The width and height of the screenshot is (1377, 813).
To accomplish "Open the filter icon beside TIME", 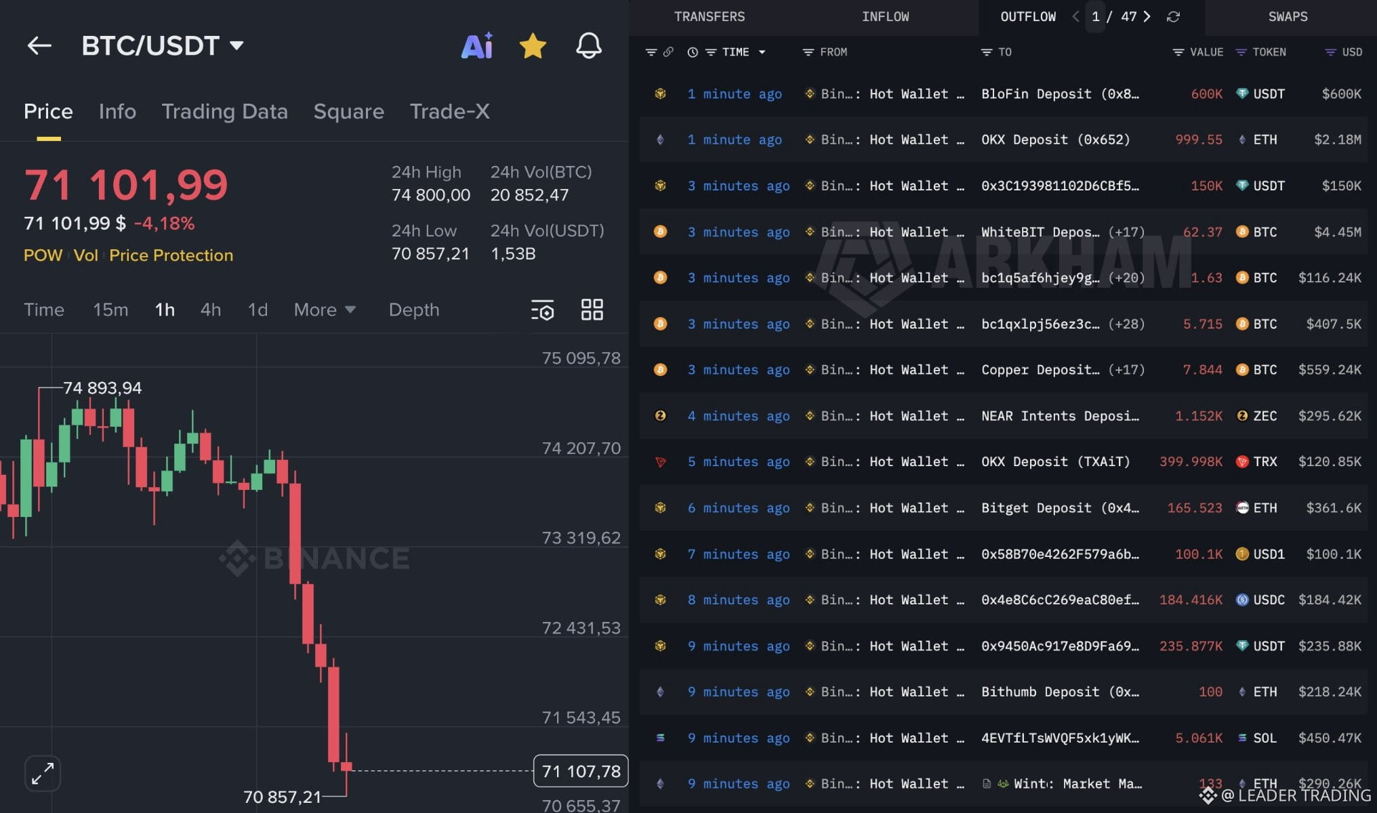I will click(711, 52).
